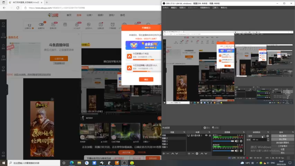Viewport: 295px width, 166px height.
Task: Click the Douyu logo in the header
Action: (53, 15)
